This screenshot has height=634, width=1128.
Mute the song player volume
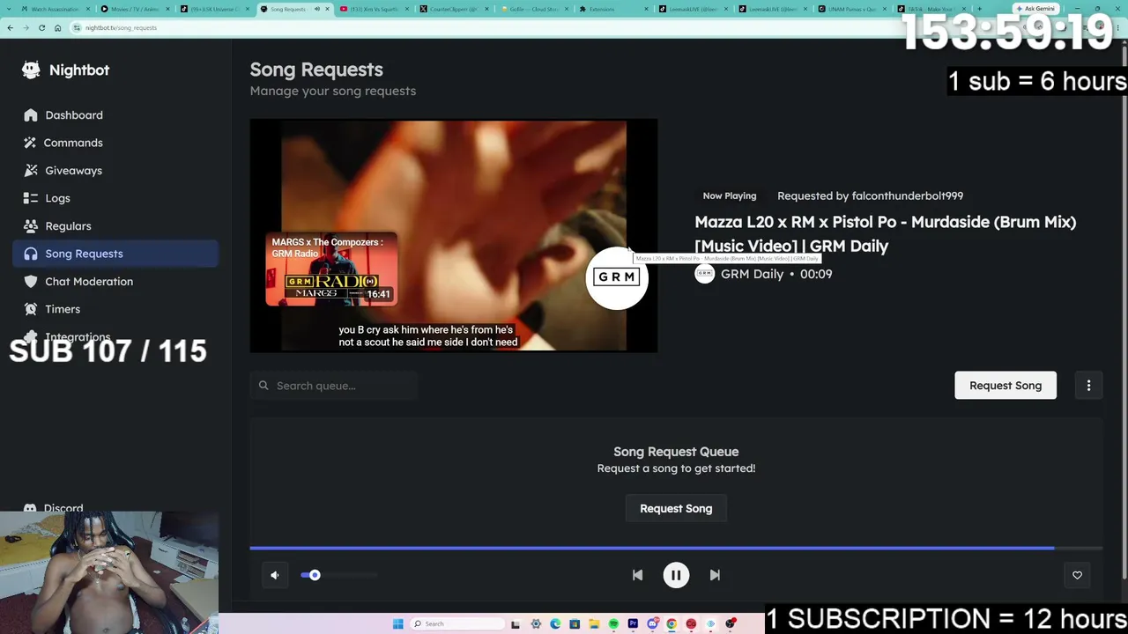[275, 575]
